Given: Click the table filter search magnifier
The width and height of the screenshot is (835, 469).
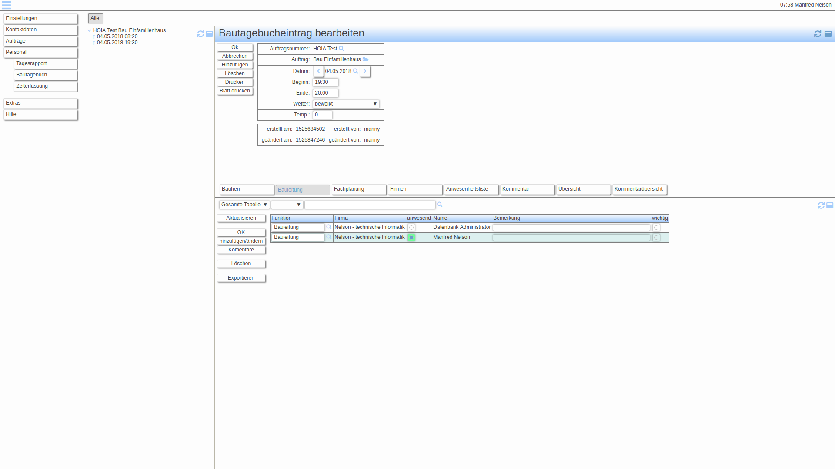Looking at the screenshot, I should coord(440,205).
